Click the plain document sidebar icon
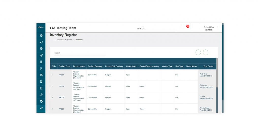 [41, 69]
